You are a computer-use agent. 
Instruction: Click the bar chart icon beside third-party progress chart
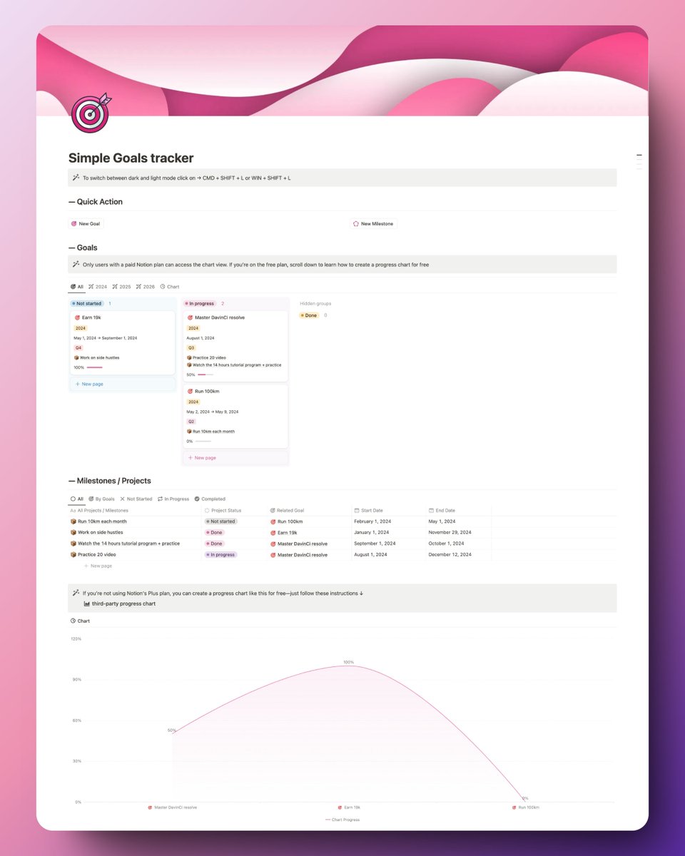[x=86, y=603]
